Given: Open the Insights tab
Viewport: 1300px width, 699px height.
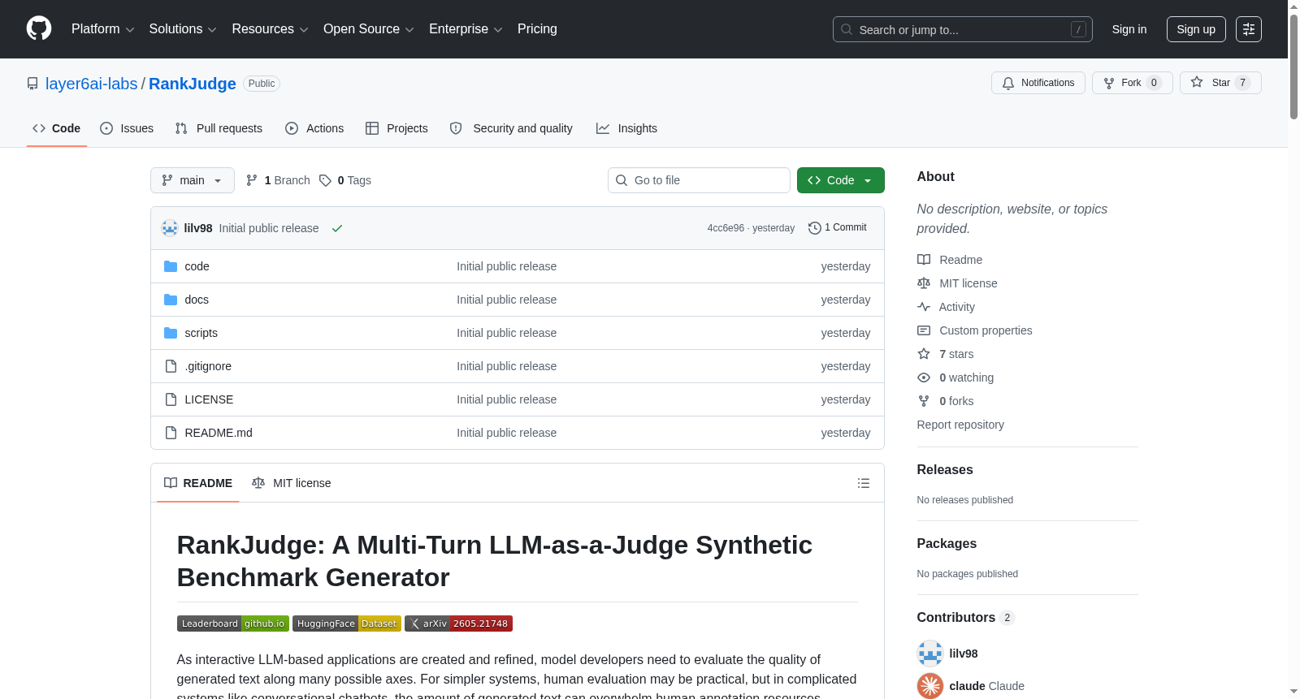Looking at the screenshot, I should [626, 128].
